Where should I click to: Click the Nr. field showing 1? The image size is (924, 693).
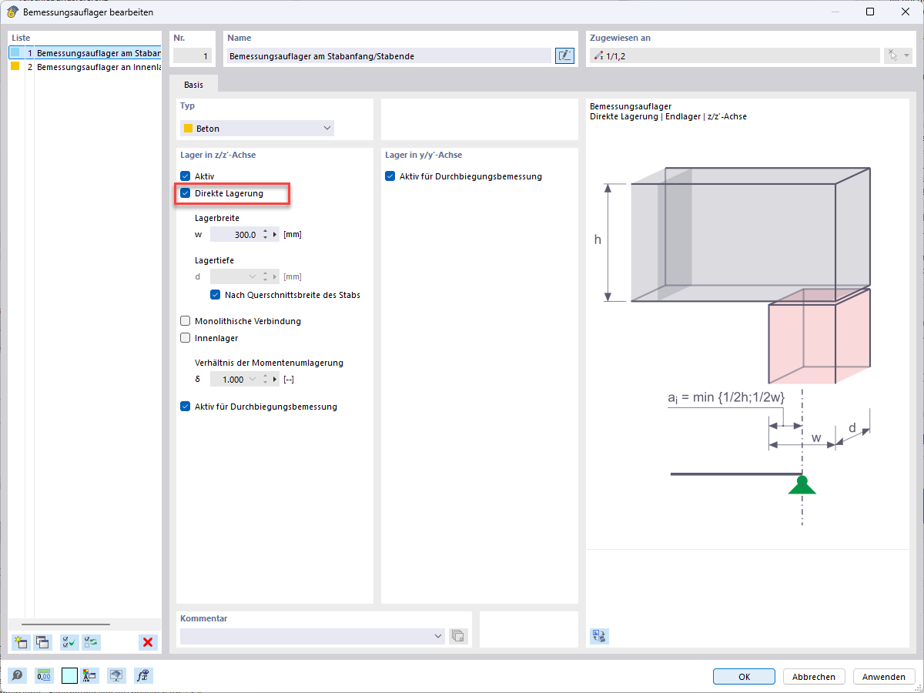click(192, 55)
